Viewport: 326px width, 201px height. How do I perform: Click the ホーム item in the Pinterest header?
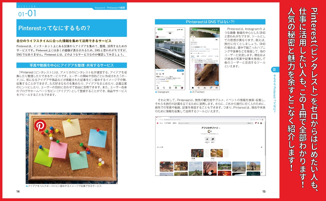[x=161, y=123]
